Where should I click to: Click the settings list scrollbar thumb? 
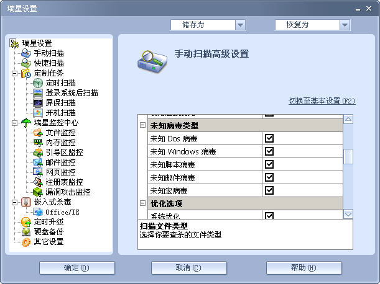pos(348,157)
